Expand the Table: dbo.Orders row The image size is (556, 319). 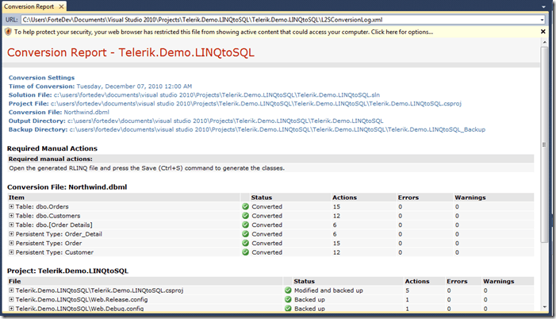[11, 206]
